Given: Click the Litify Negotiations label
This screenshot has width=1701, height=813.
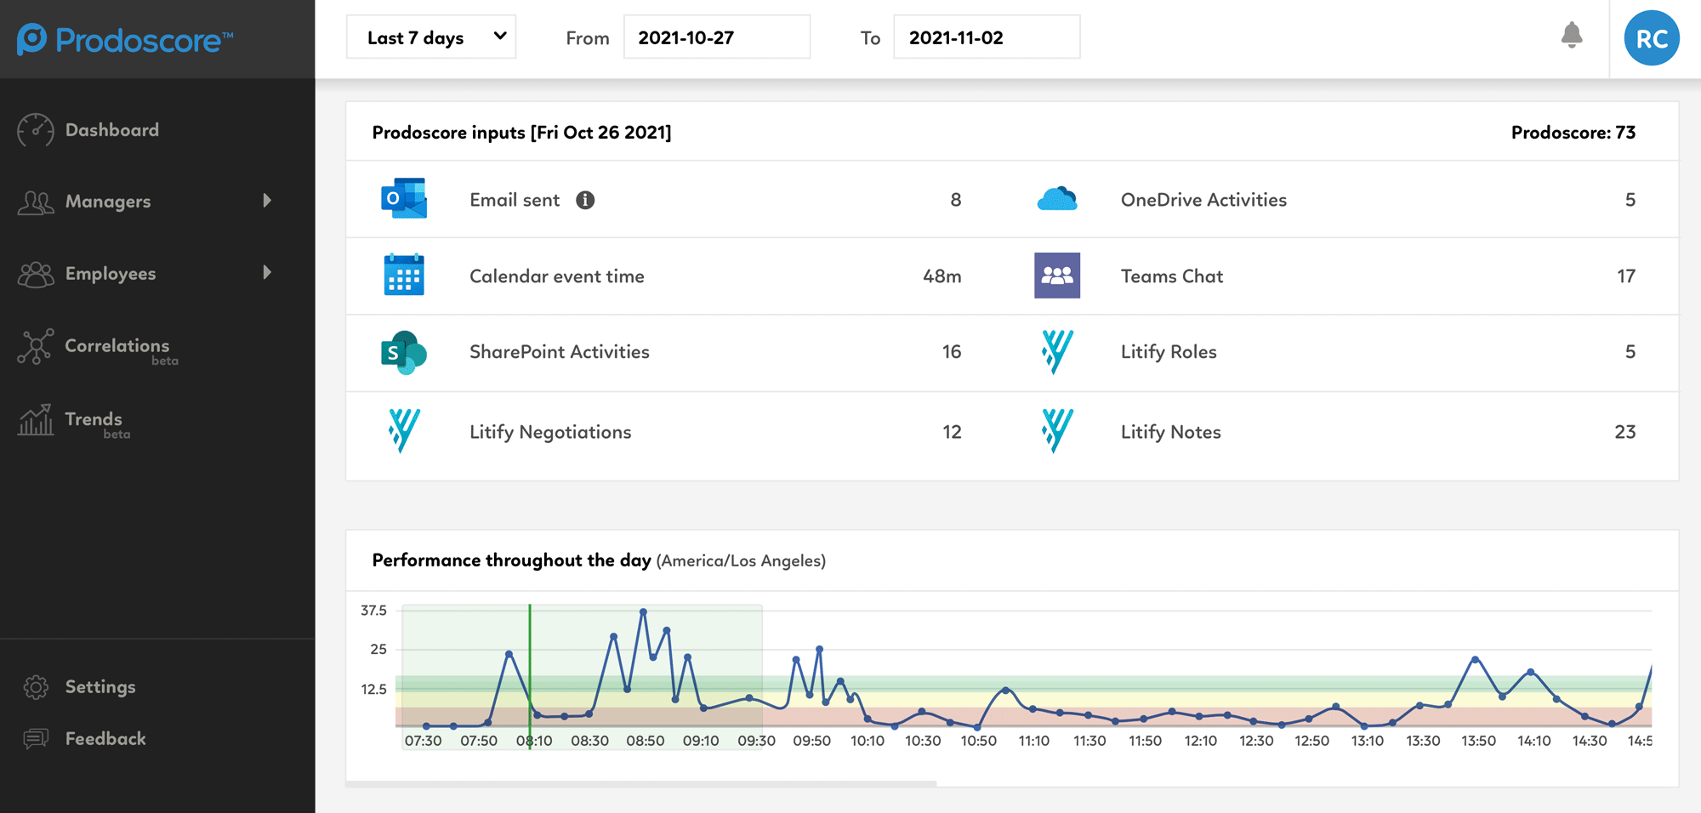Looking at the screenshot, I should point(550,432).
